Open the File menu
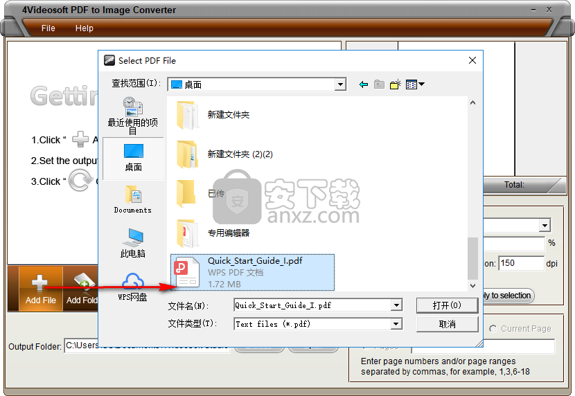The width and height of the screenshot is (575, 396). point(48,28)
